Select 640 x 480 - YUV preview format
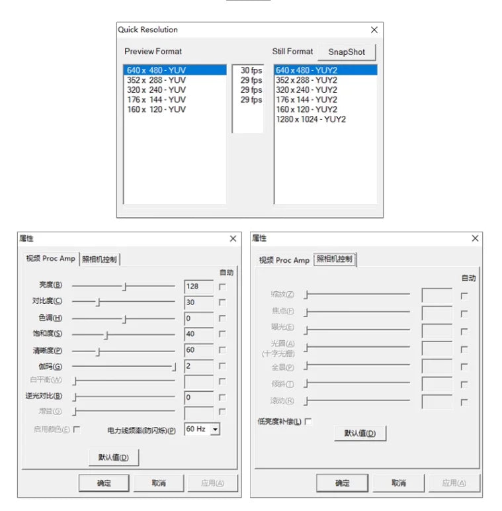 point(175,70)
